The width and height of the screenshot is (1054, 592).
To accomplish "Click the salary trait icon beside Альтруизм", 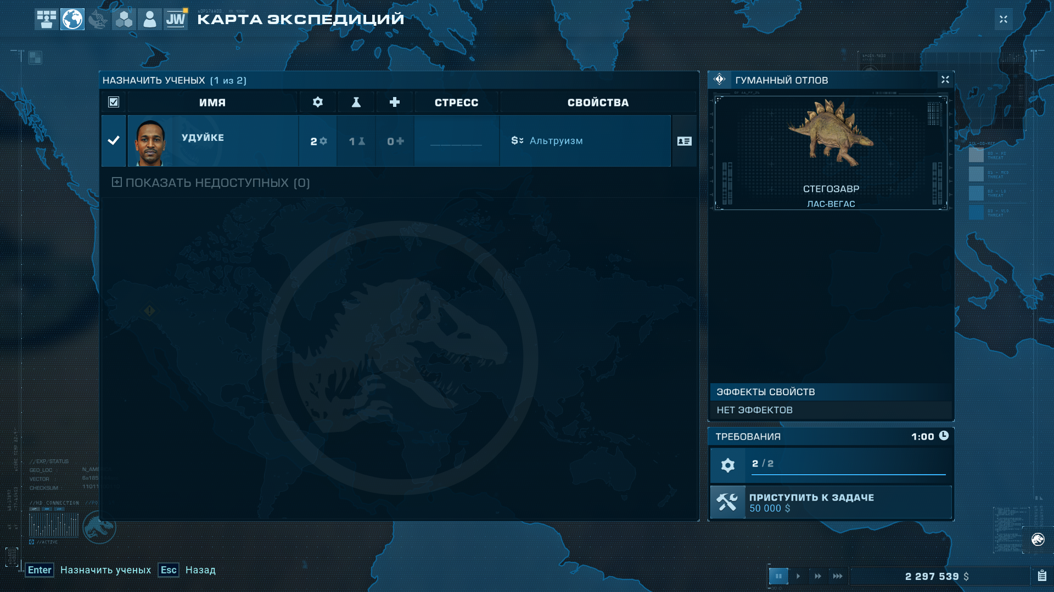I will (517, 140).
